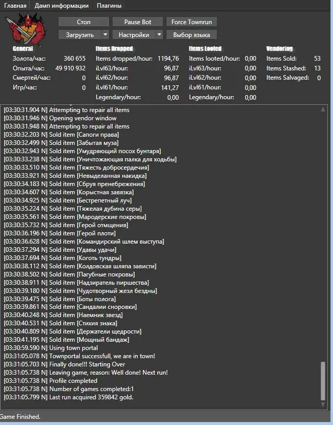Open the Дамп информации tab

(62, 6)
